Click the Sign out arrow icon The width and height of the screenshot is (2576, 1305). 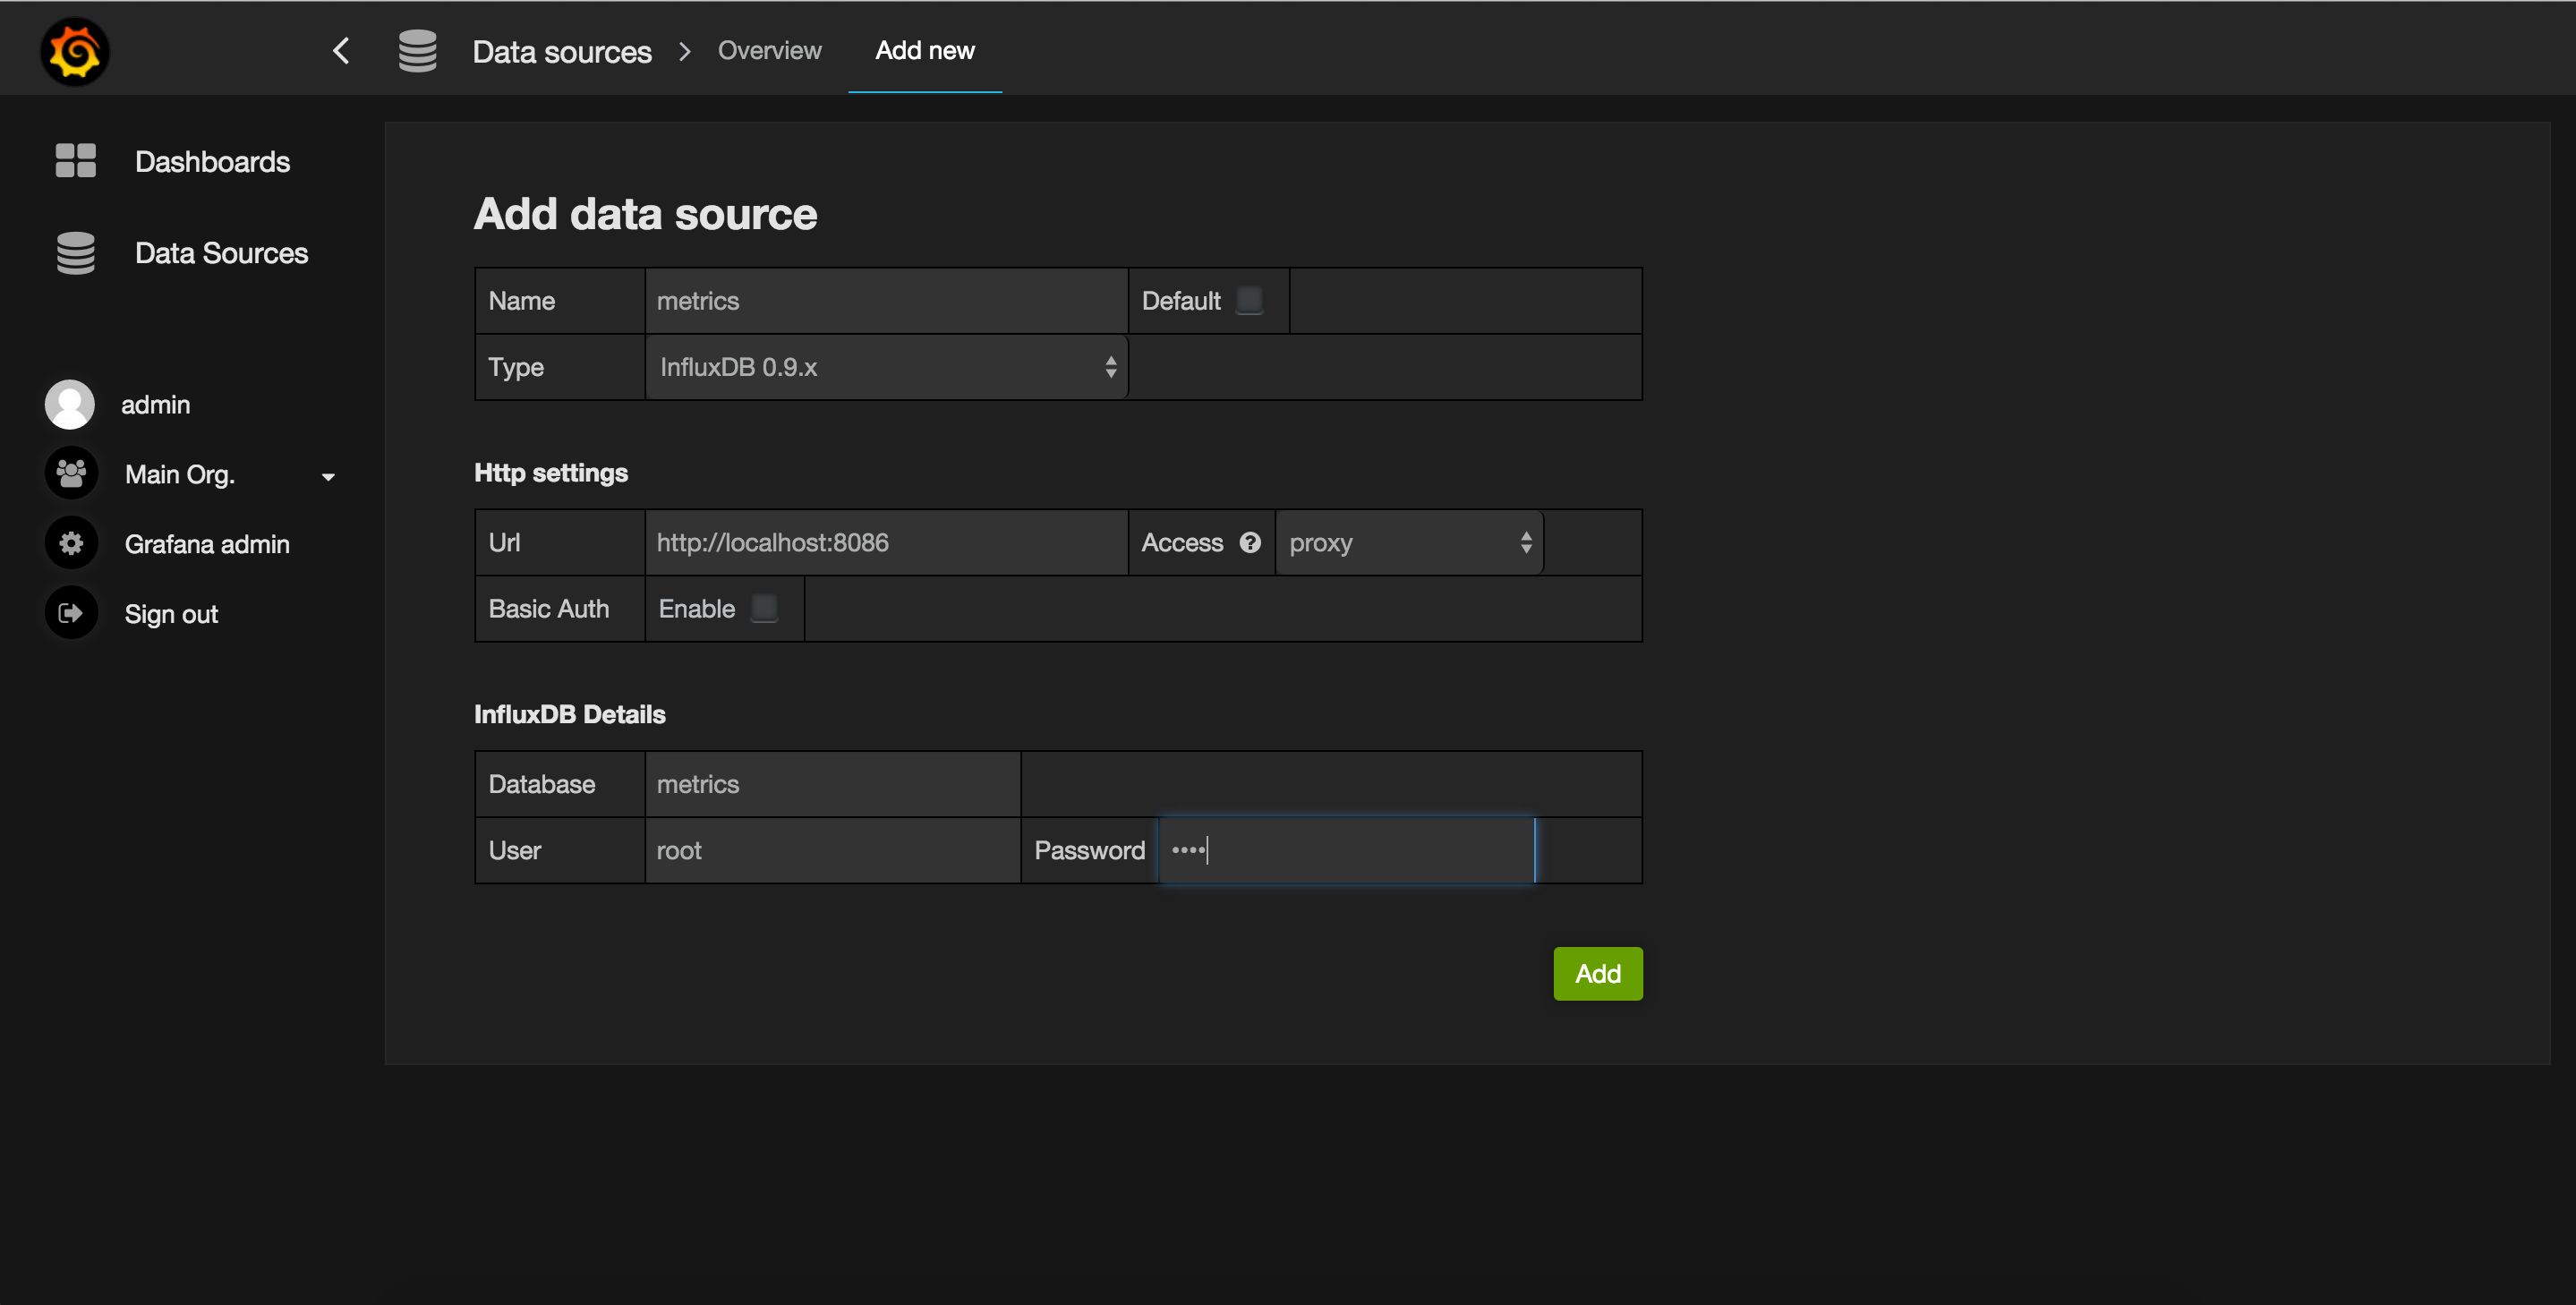tap(71, 613)
